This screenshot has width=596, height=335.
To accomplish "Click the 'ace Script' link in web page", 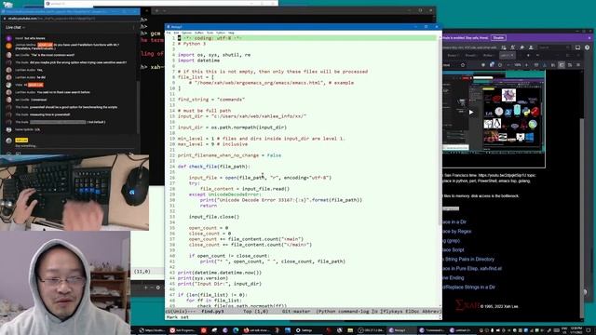I will (454, 250).
